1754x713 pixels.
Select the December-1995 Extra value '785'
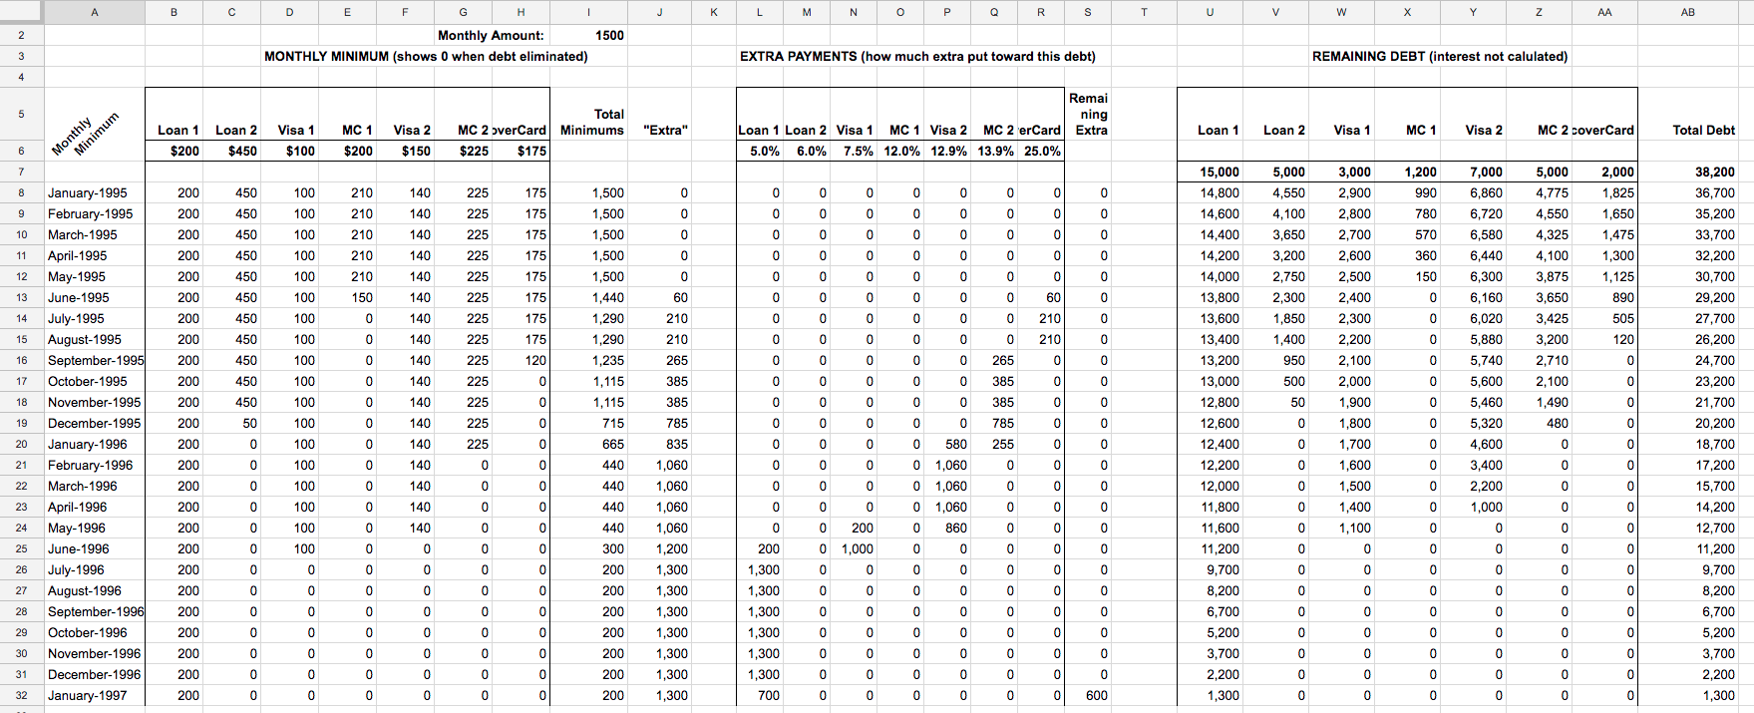659,423
